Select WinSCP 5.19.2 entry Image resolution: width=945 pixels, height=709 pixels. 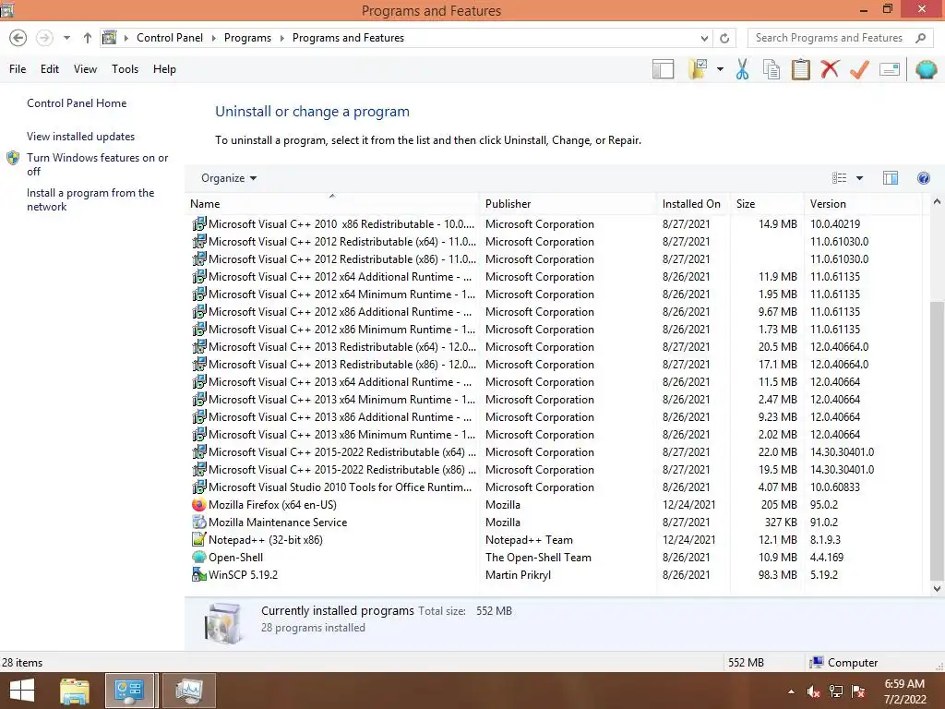(x=555, y=575)
